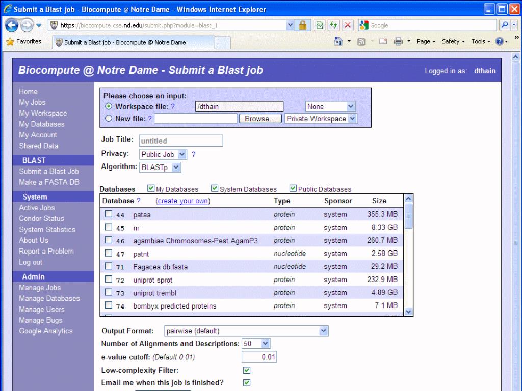Viewport: 522px width, 391px height.
Task: Open the recent pages dropdown arrow
Action: pyautogui.click(x=39, y=25)
